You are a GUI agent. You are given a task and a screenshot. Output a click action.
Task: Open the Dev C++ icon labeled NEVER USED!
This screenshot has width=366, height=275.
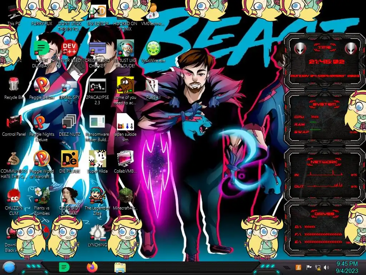tap(70, 52)
